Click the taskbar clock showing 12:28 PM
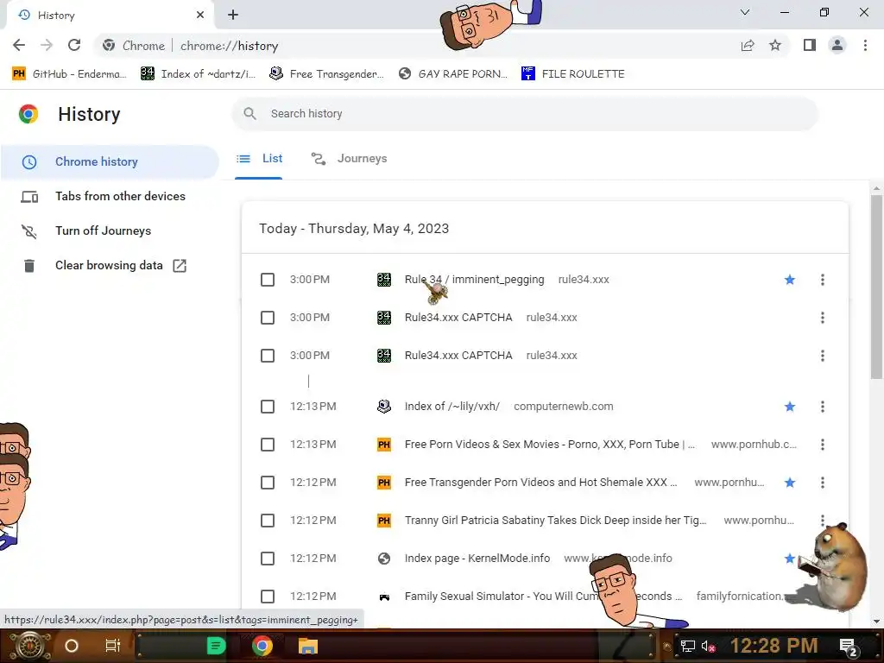Viewport: 884px width, 663px height. click(x=773, y=646)
